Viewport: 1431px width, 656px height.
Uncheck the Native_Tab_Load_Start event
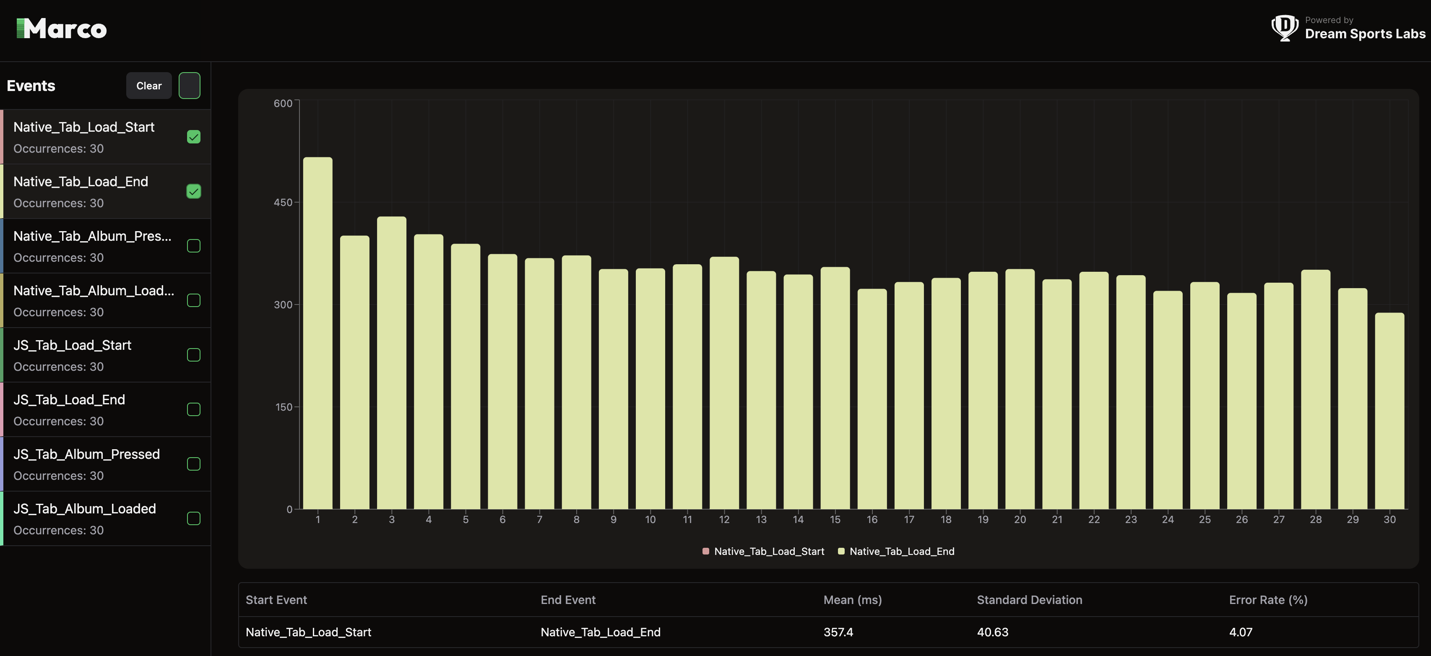pos(193,137)
